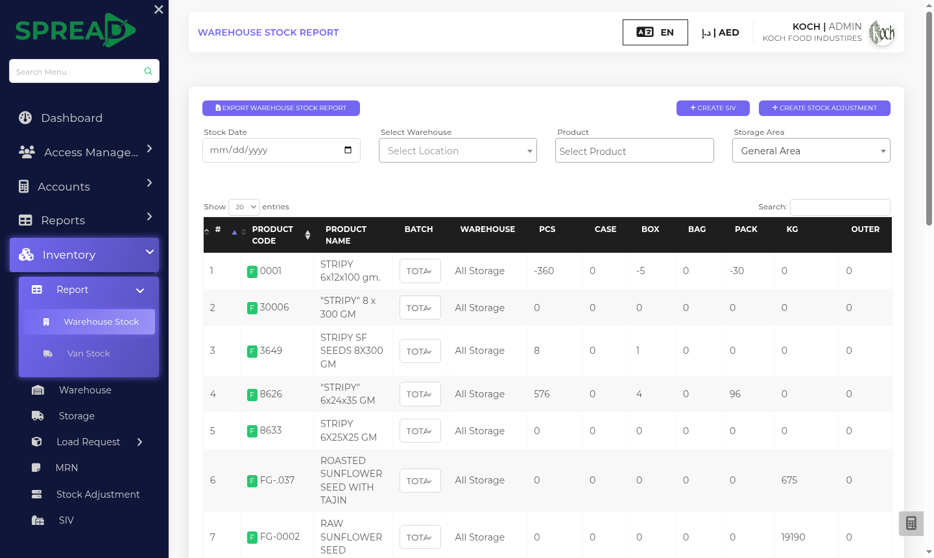
Task: Click the Accounts calculator icon
Action: (x=24, y=187)
